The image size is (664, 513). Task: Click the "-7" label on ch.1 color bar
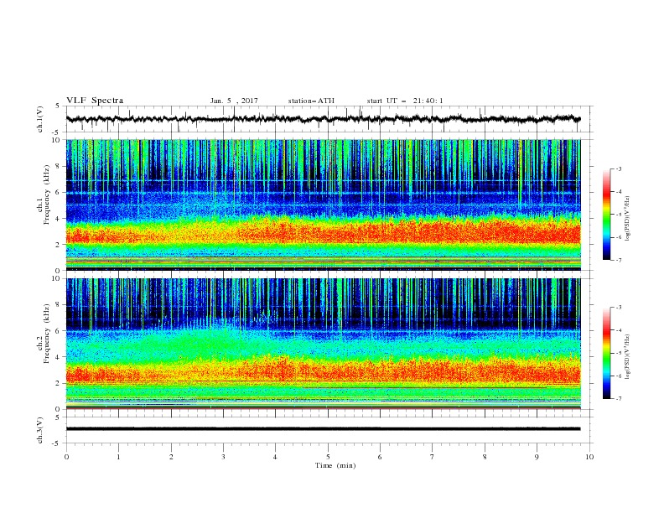(x=619, y=261)
